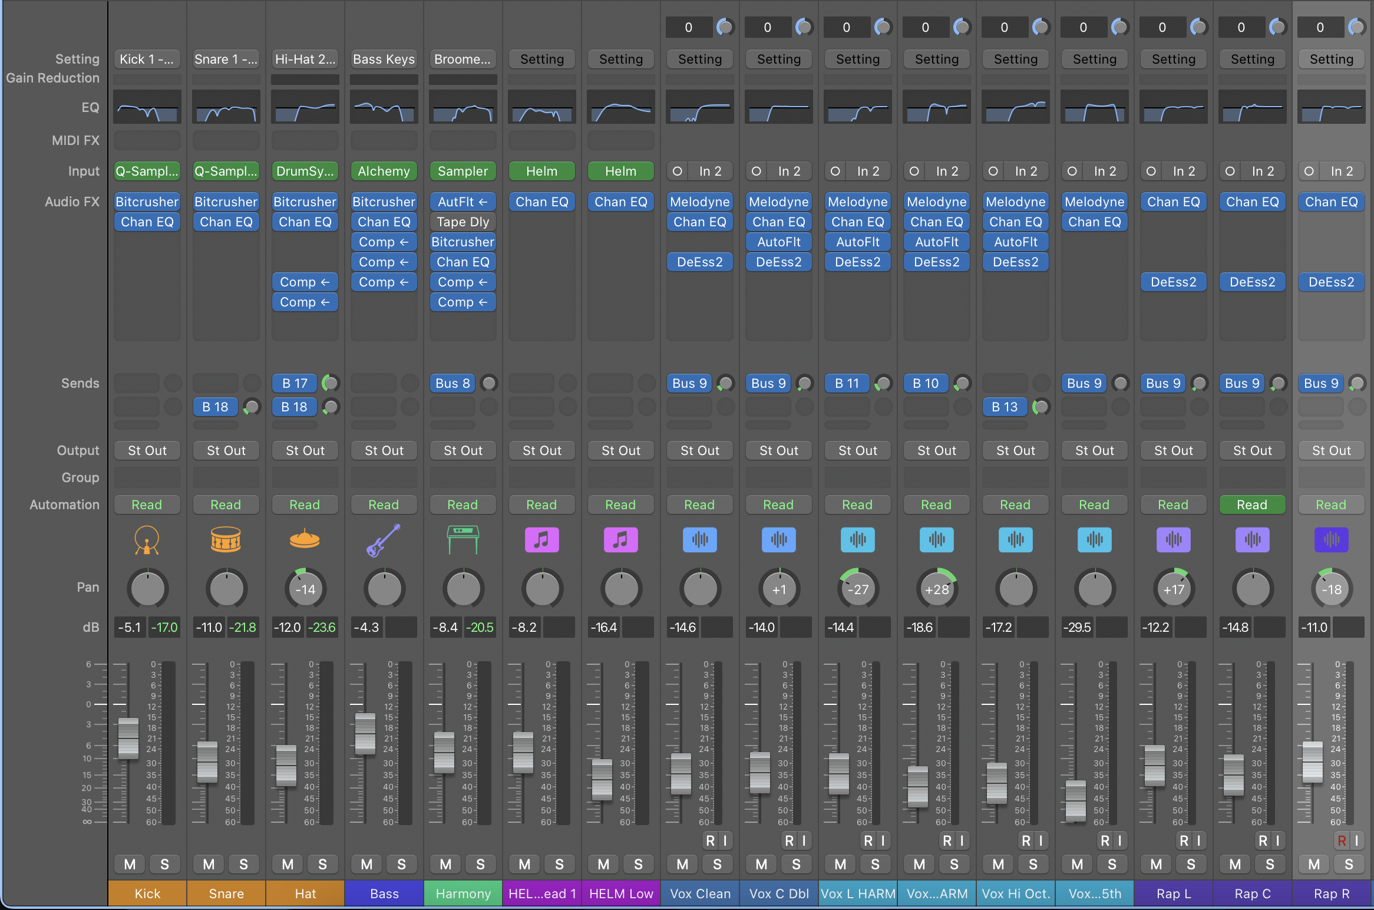The image size is (1374, 910).
Task: Click the Bass guitar track icon
Action: coord(384,540)
